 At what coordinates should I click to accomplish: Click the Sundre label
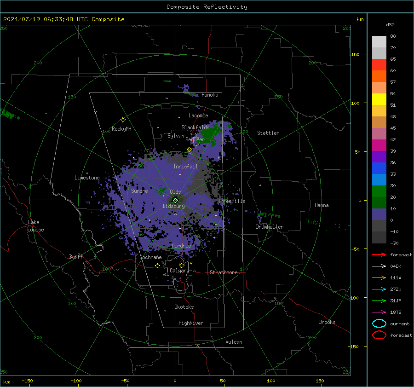pos(139,191)
